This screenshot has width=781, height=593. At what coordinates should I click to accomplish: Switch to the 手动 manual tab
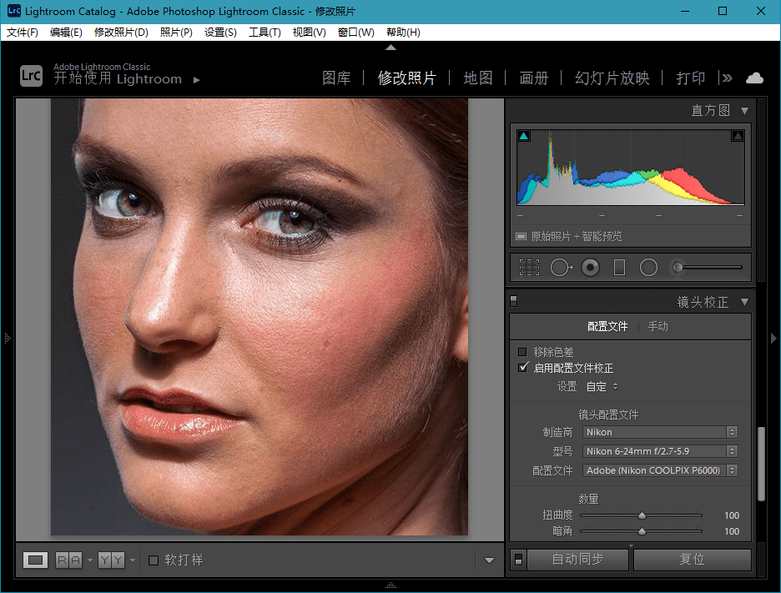658,326
